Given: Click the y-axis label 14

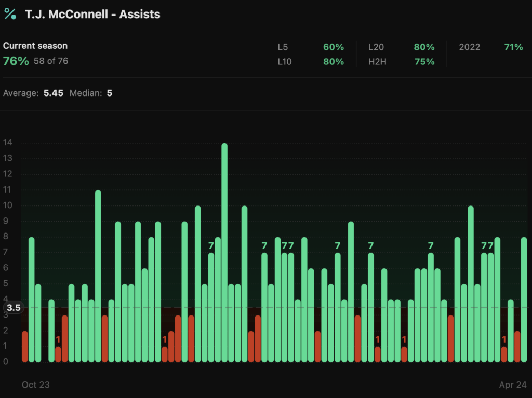Looking at the screenshot, I should (x=8, y=142).
